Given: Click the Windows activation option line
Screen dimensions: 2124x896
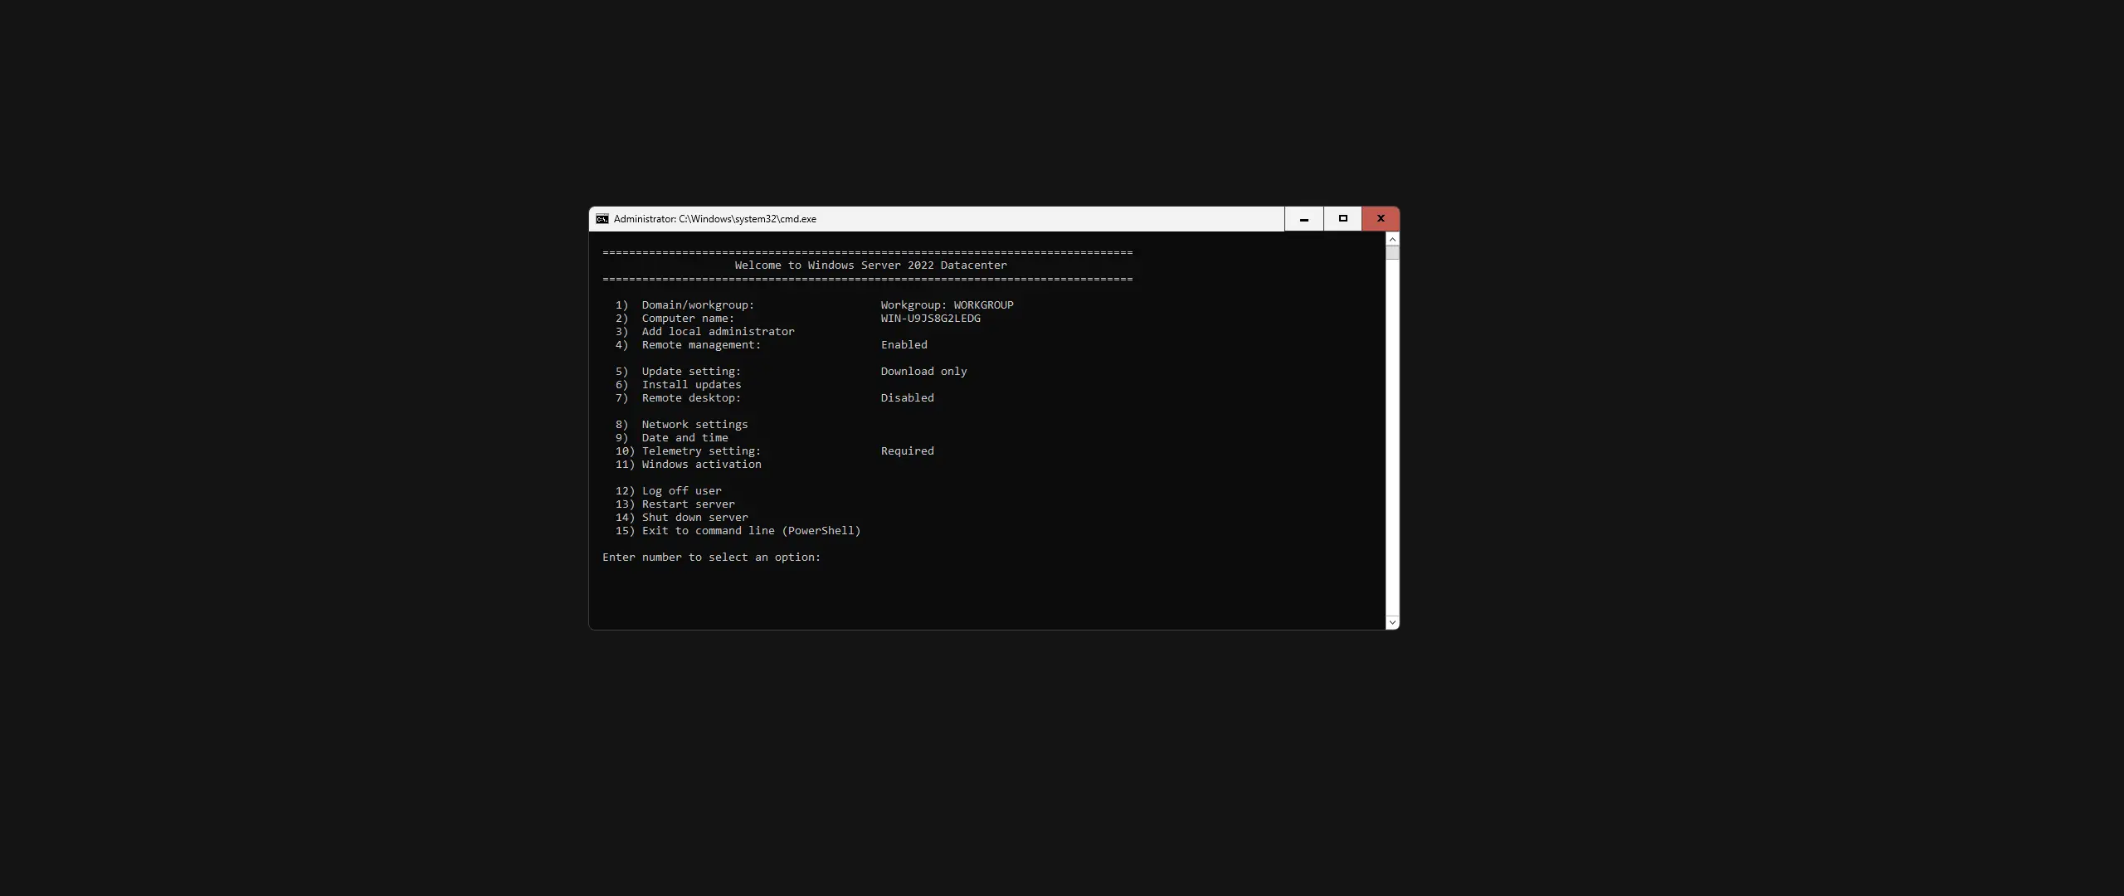Looking at the screenshot, I should (700, 465).
